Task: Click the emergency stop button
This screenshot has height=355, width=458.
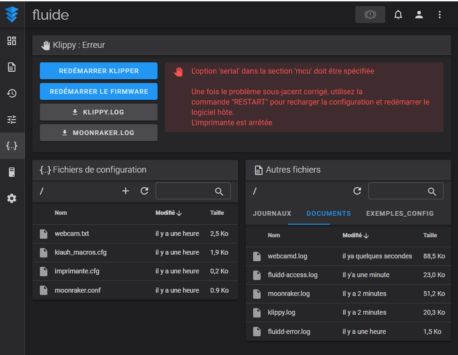Action: pyautogui.click(x=370, y=15)
